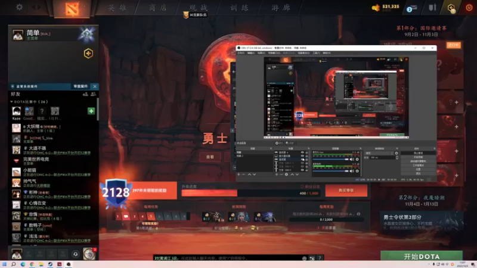Viewport: 477px width, 268px height.
Task: Click the 停止推流 stop streaming button in OBS
Action: 418,153
